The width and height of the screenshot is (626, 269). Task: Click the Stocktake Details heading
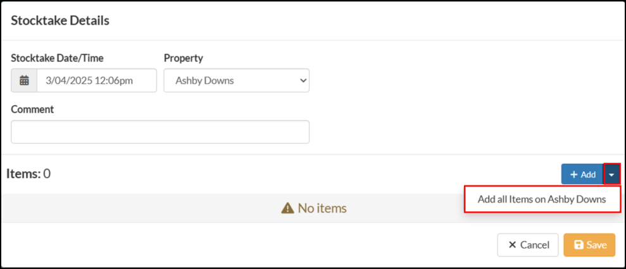pyautogui.click(x=60, y=20)
